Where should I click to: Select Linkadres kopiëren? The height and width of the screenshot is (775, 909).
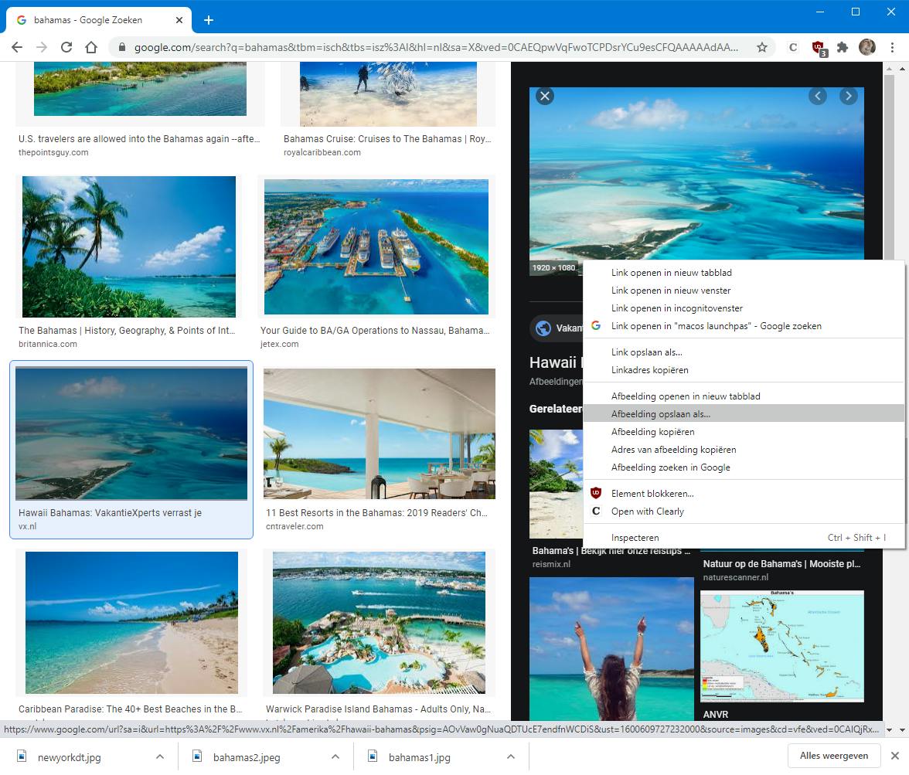click(744, 370)
